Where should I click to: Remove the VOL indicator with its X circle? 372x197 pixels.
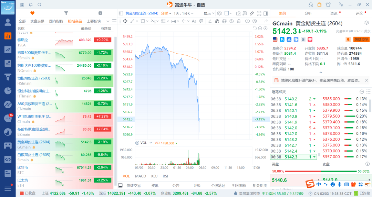137,143
